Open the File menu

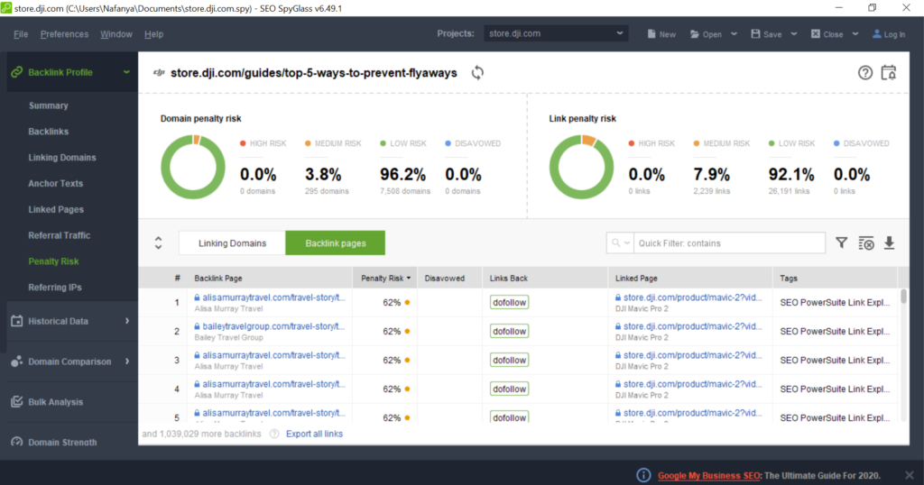[x=21, y=34]
